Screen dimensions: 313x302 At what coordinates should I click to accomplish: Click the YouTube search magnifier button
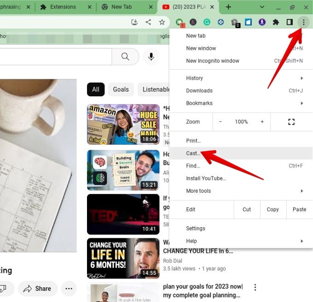coord(125,56)
